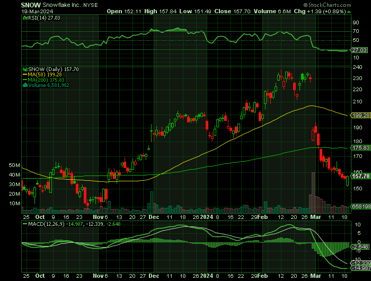
Task: Click the SNOW (Daily) candlestick legend icon
Action: (24, 69)
